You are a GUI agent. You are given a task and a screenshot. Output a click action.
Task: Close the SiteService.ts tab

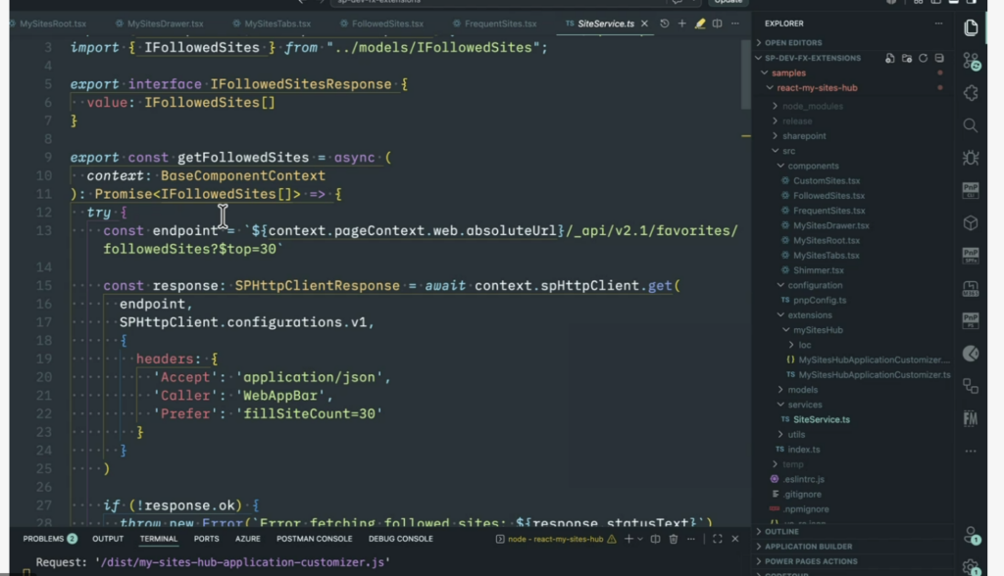click(x=645, y=24)
